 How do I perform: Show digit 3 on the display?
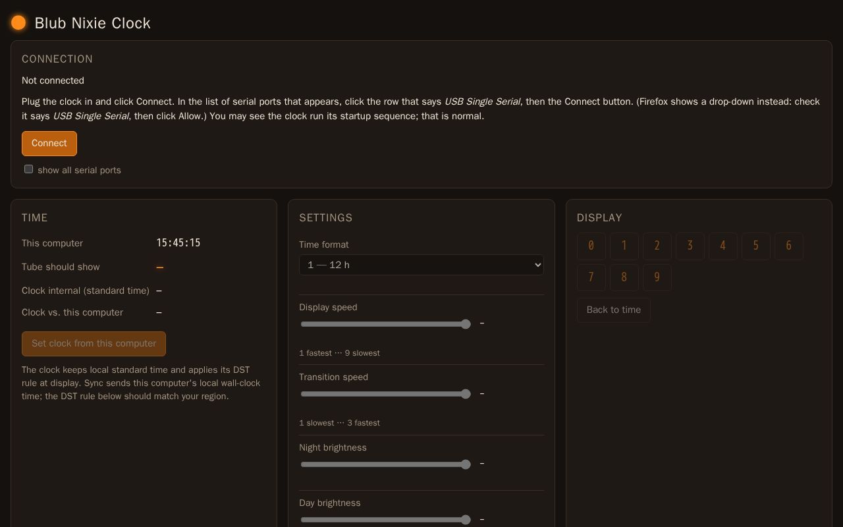(x=690, y=246)
